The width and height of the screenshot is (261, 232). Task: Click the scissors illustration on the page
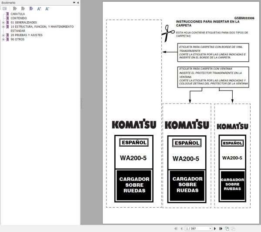pos(167,34)
